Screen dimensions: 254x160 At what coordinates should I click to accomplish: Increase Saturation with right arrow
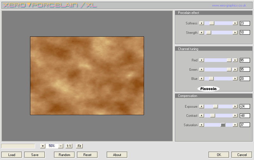coord(235,125)
